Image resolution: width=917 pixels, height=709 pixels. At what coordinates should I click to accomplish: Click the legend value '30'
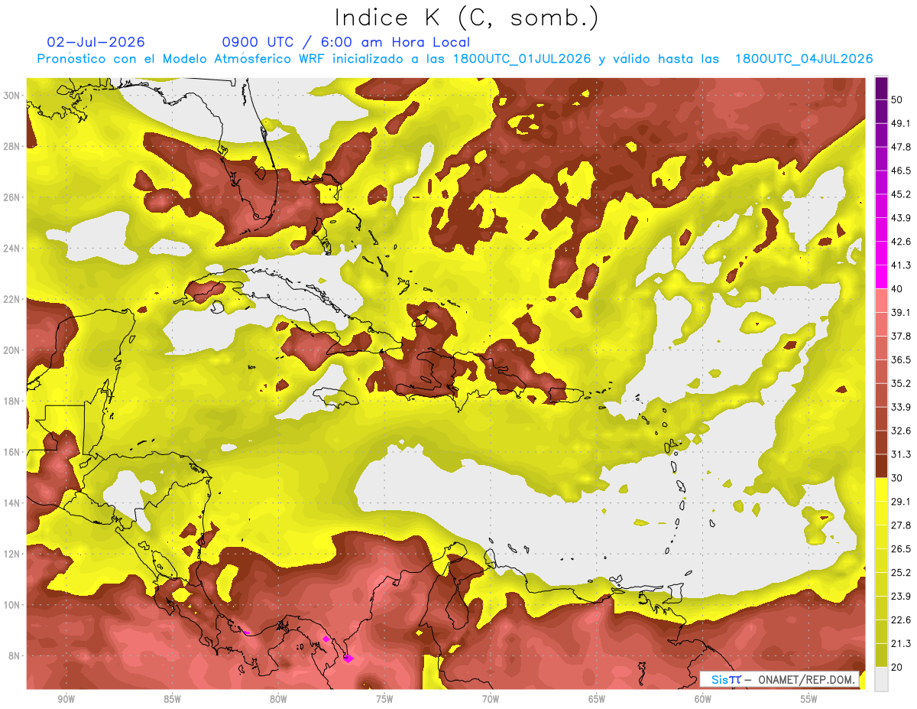tap(897, 478)
